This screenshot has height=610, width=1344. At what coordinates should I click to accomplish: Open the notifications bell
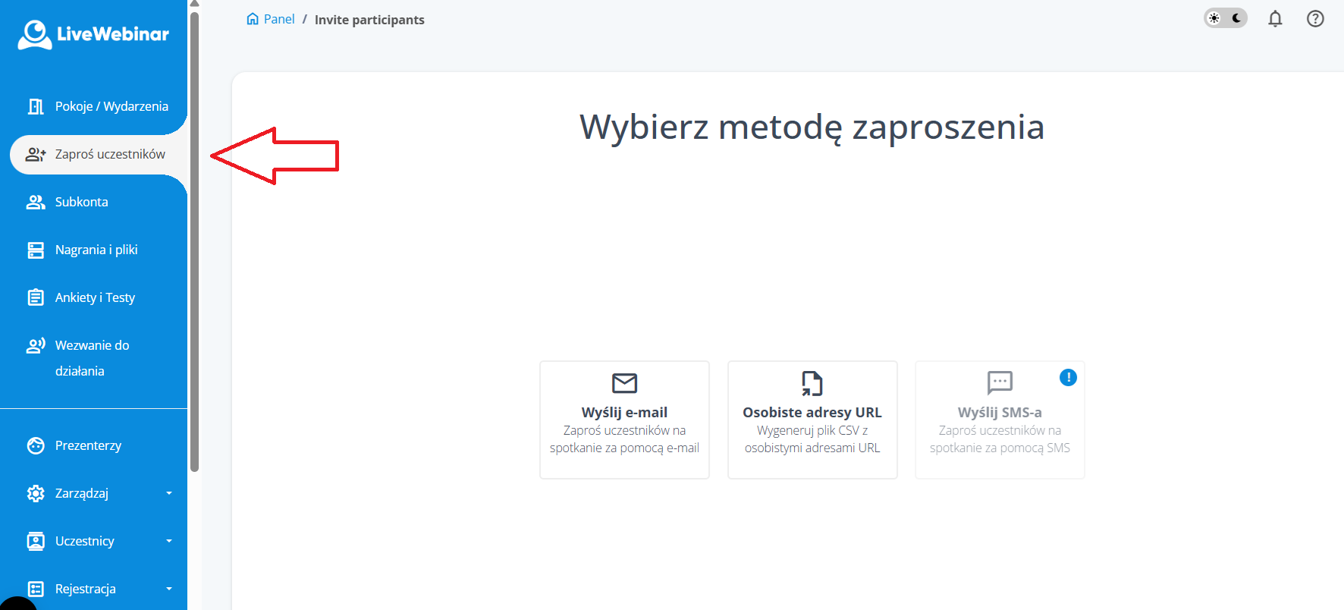point(1275,19)
